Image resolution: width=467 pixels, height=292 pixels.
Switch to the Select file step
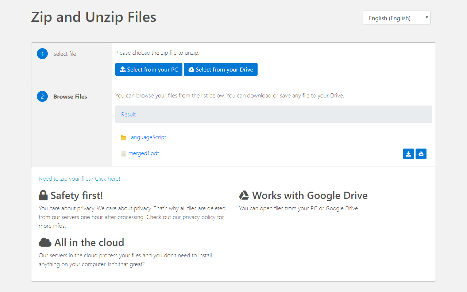click(65, 54)
